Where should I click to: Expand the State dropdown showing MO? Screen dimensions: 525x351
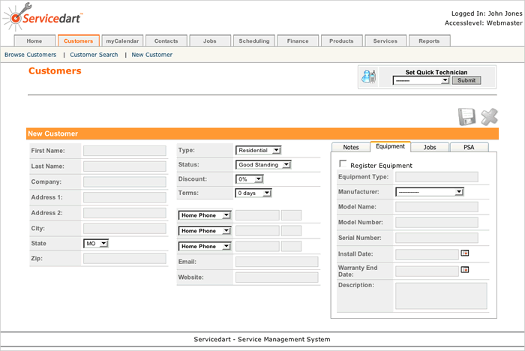pos(96,244)
